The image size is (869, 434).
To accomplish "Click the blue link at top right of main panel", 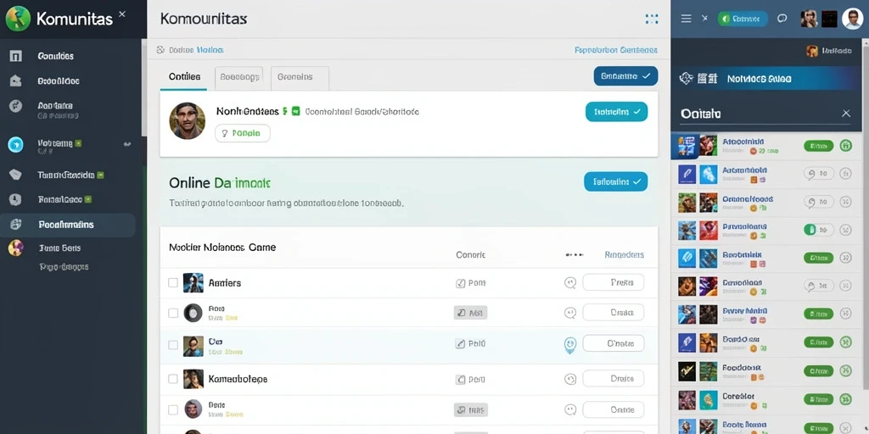I will click(616, 50).
